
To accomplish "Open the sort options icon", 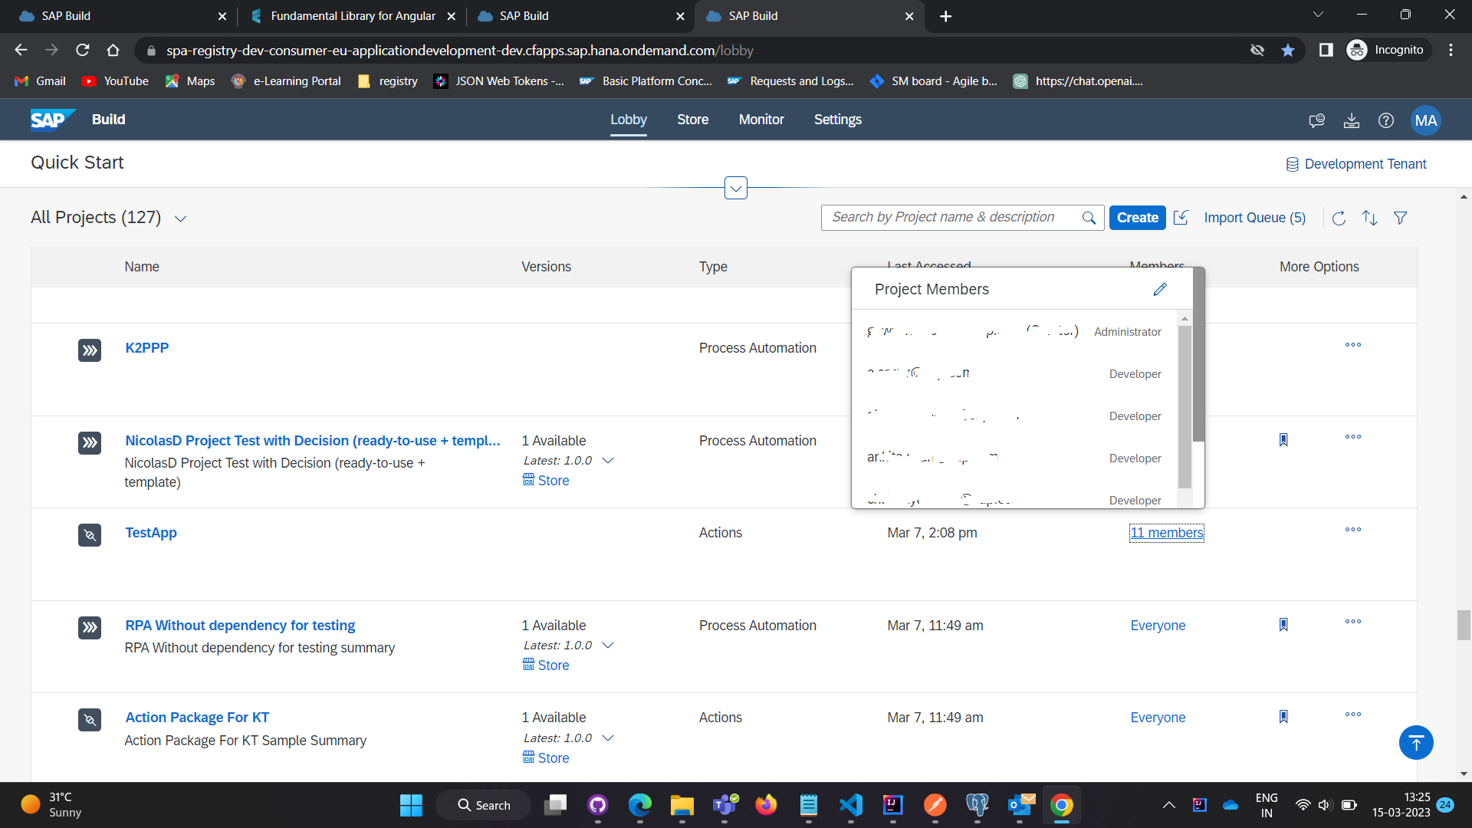I will coord(1370,218).
